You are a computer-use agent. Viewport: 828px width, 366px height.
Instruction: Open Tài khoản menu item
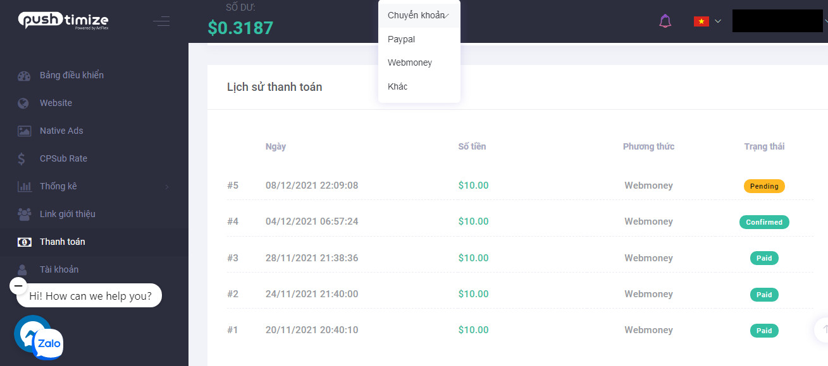pos(59,269)
